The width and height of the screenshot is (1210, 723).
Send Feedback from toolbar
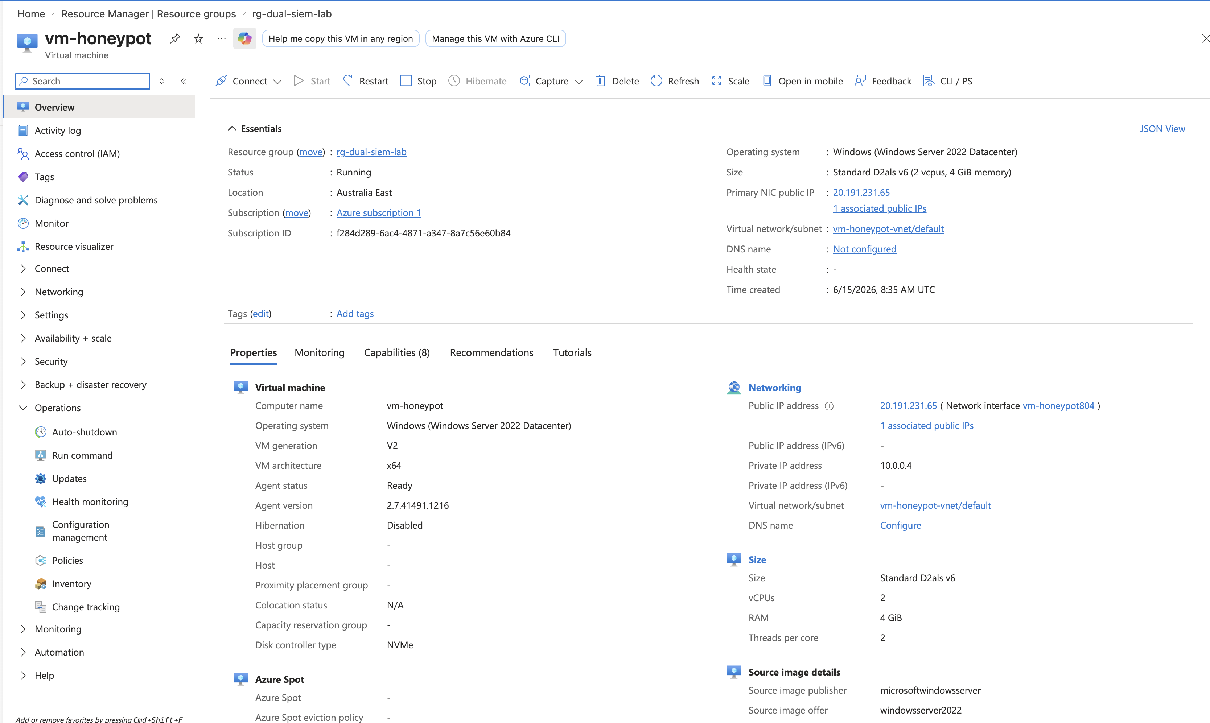tap(882, 81)
